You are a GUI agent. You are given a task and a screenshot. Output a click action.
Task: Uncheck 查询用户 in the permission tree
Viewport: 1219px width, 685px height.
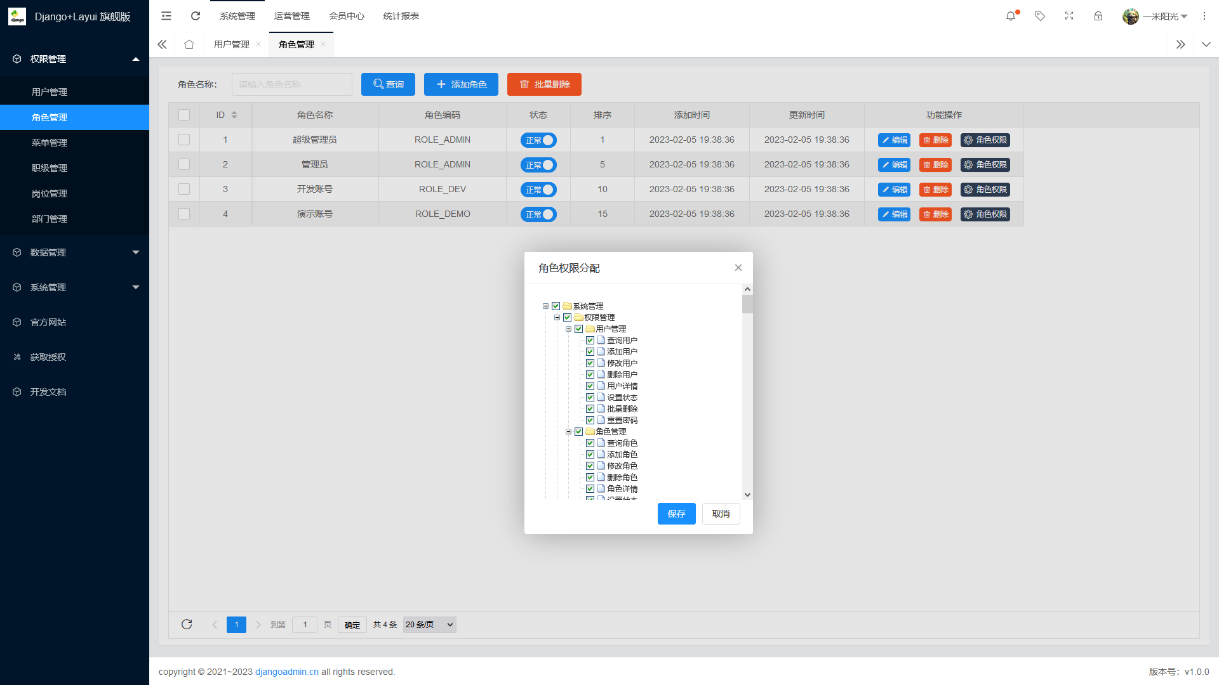590,340
